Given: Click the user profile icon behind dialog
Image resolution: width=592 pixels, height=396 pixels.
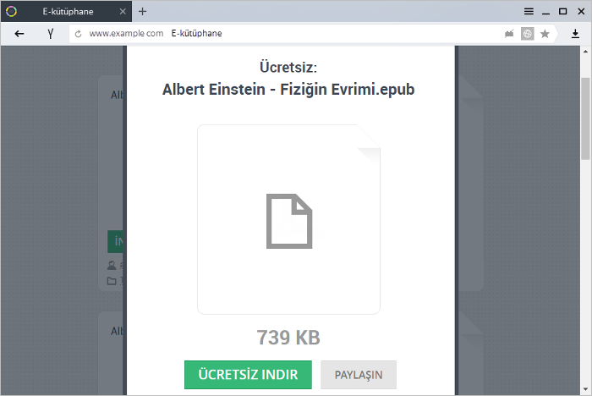Looking at the screenshot, I should (112, 265).
